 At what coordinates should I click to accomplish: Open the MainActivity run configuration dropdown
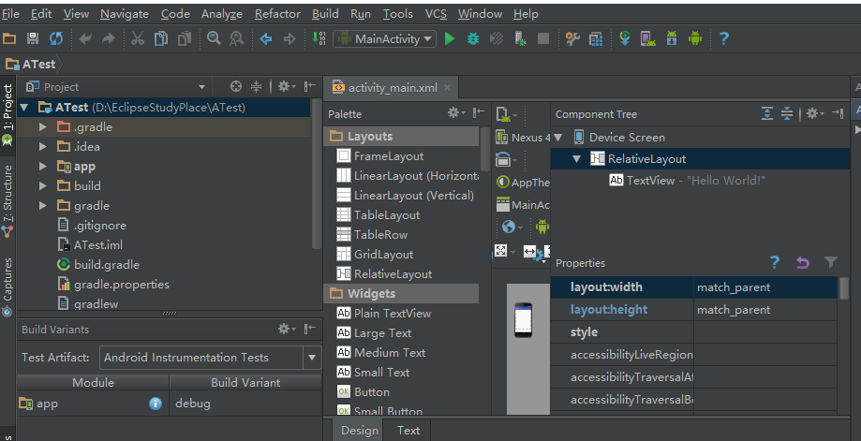[x=384, y=39]
